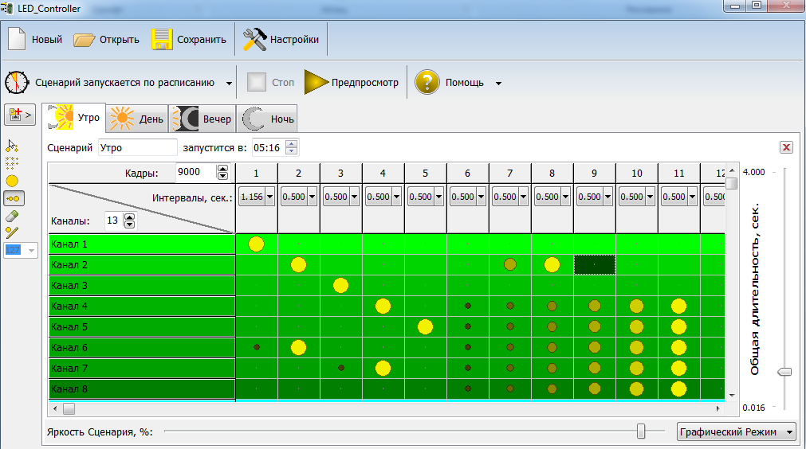Click frame 10 column header

click(636, 174)
